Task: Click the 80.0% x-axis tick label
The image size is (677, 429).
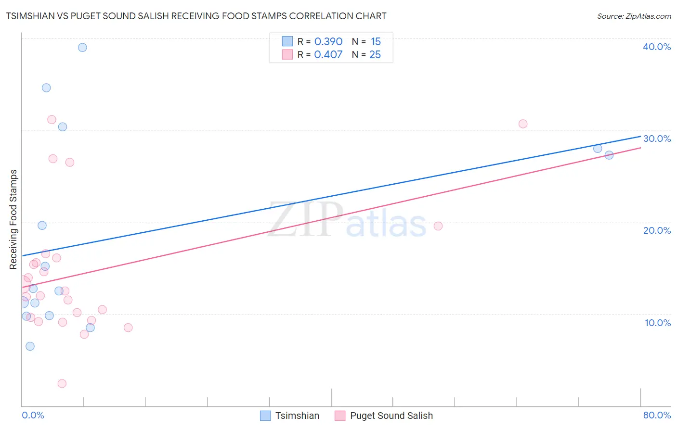Action: click(657, 415)
